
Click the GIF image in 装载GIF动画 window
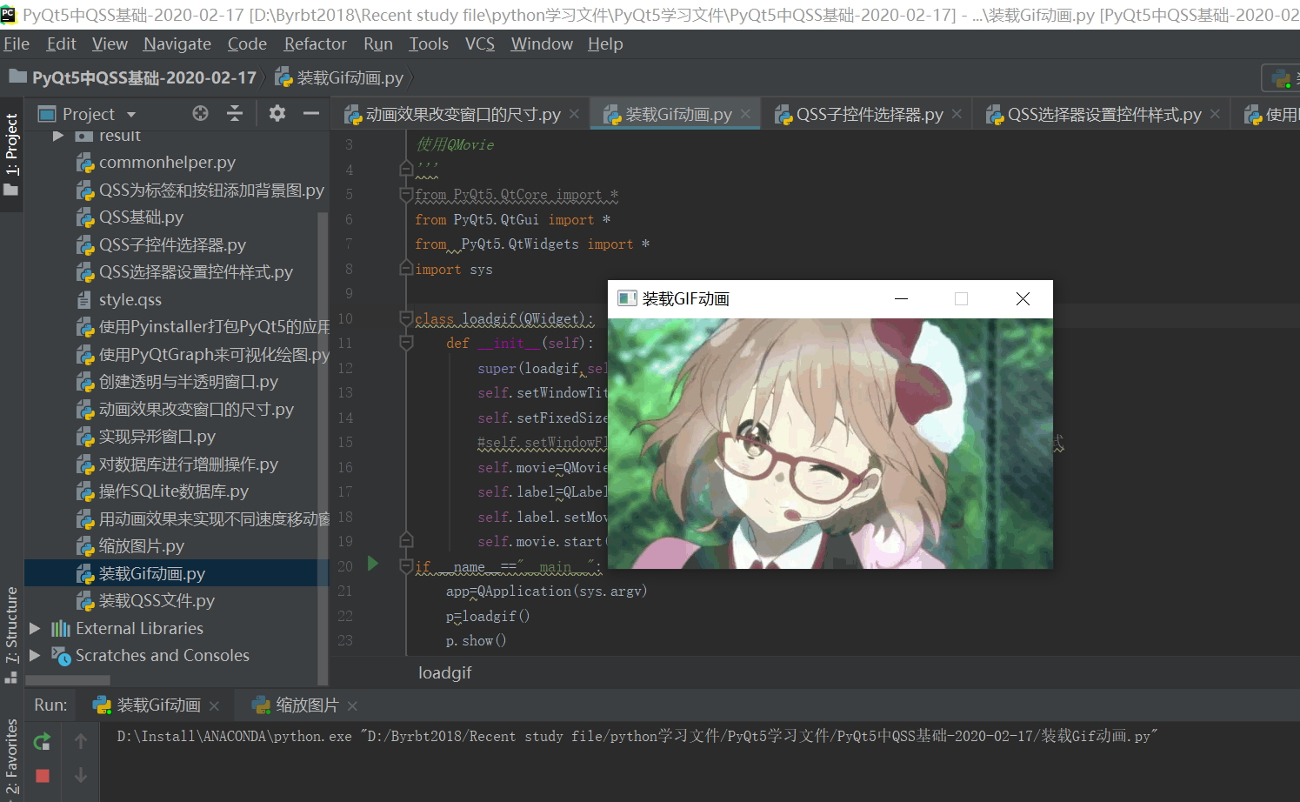click(x=830, y=444)
